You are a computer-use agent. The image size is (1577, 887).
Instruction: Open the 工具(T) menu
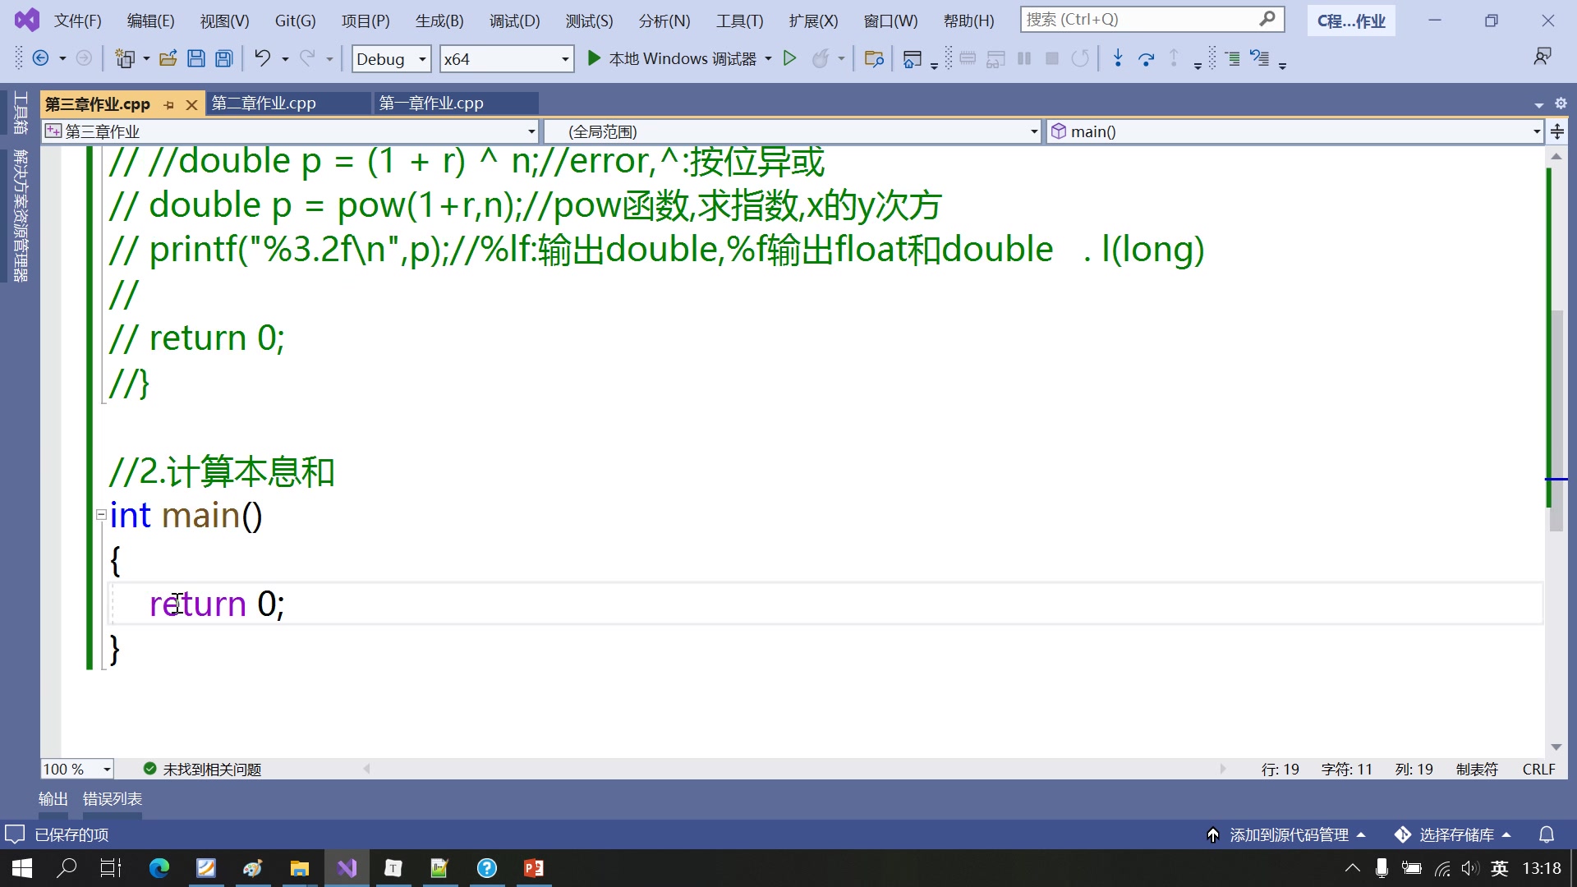click(x=739, y=21)
